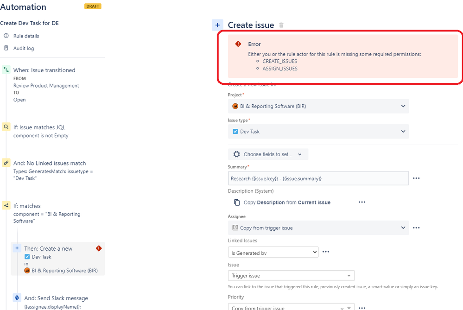
Task: Open the Project dropdown
Action: pyautogui.click(x=318, y=106)
